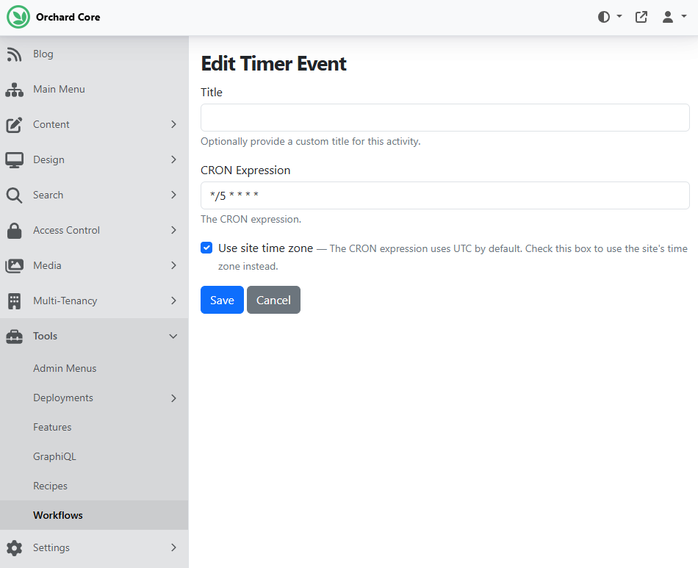Collapse the Tools menu chevron
The height and width of the screenshot is (568, 698).
coord(173,336)
